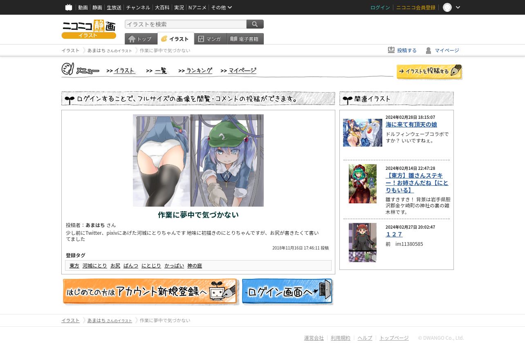525x343 pixels.
Task: Click the 登録タグ label
Action: pyautogui.click(x=76, y=255)
